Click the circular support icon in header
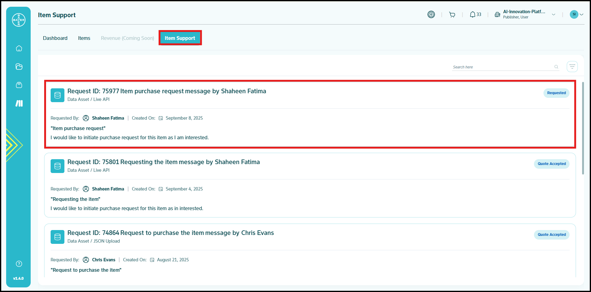 431,14
